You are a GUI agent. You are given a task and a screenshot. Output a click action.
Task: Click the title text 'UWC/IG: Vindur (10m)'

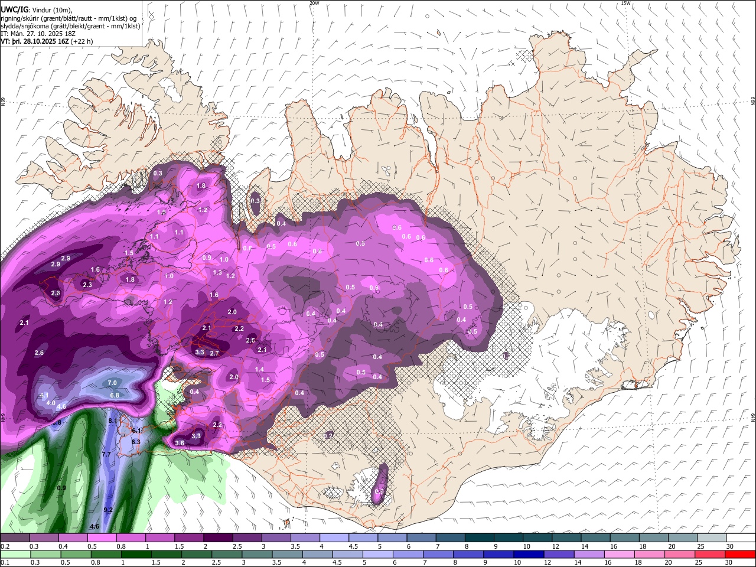[37, 9]
